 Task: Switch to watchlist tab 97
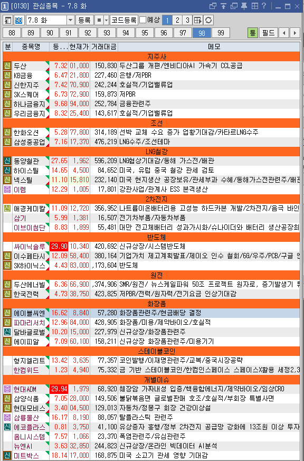coord(183,33)
